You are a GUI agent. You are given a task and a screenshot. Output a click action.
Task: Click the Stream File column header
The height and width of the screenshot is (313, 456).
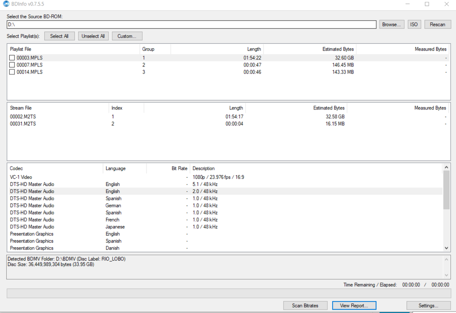[58, 108]
